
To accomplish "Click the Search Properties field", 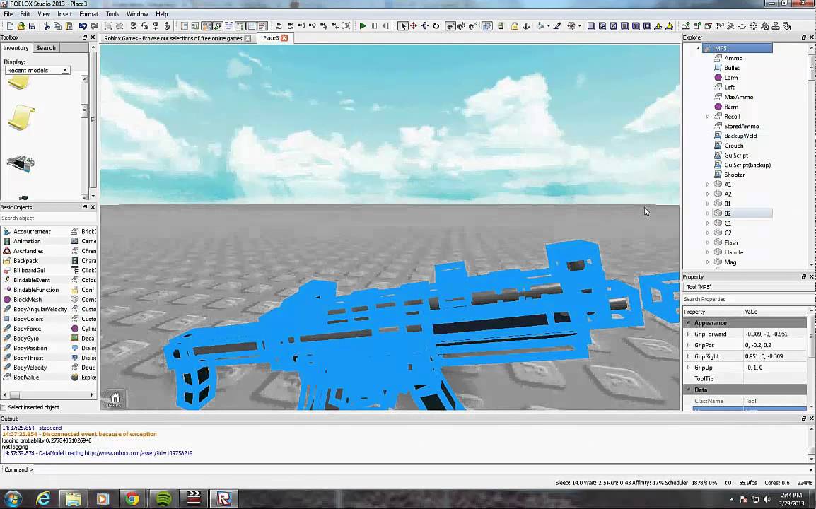I will tap(747, 299).
